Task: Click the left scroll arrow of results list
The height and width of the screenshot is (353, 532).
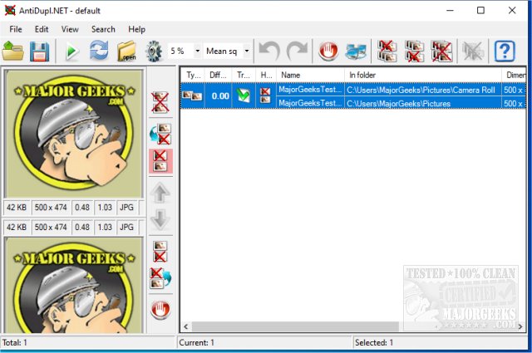Action: 186,326
